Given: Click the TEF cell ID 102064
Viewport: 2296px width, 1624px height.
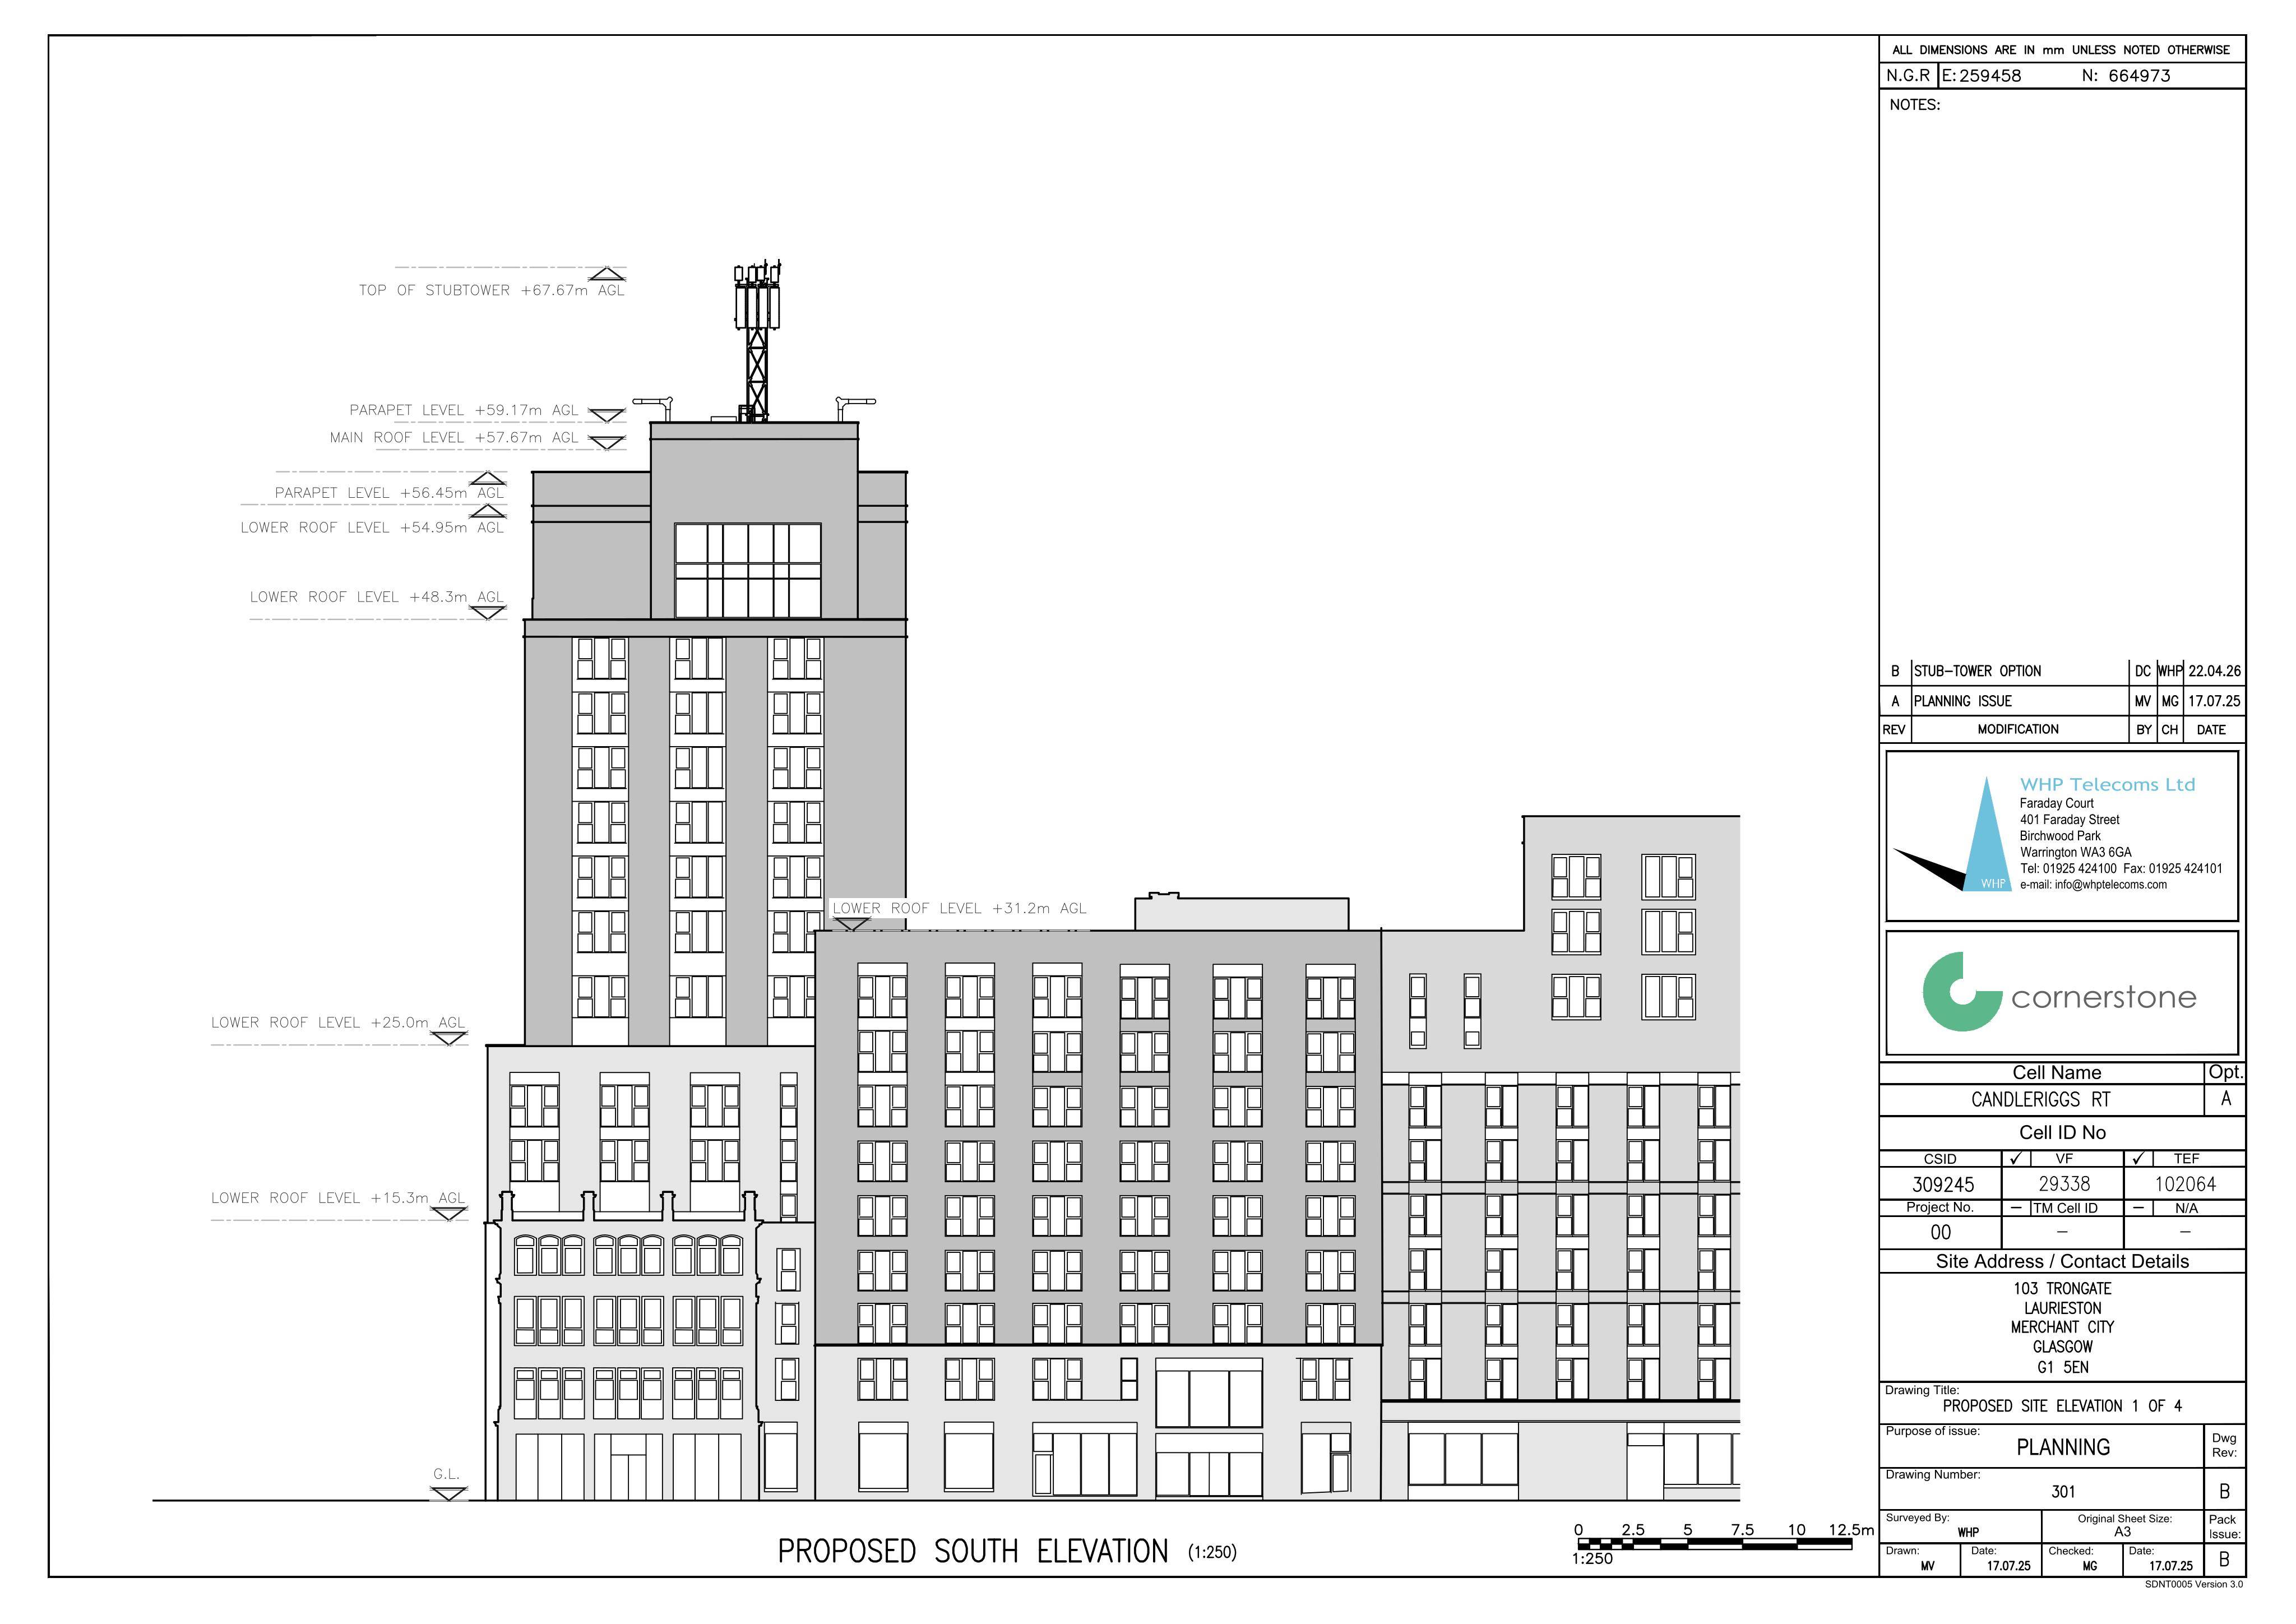Looking at the screenshot, I should 2185,1184.
